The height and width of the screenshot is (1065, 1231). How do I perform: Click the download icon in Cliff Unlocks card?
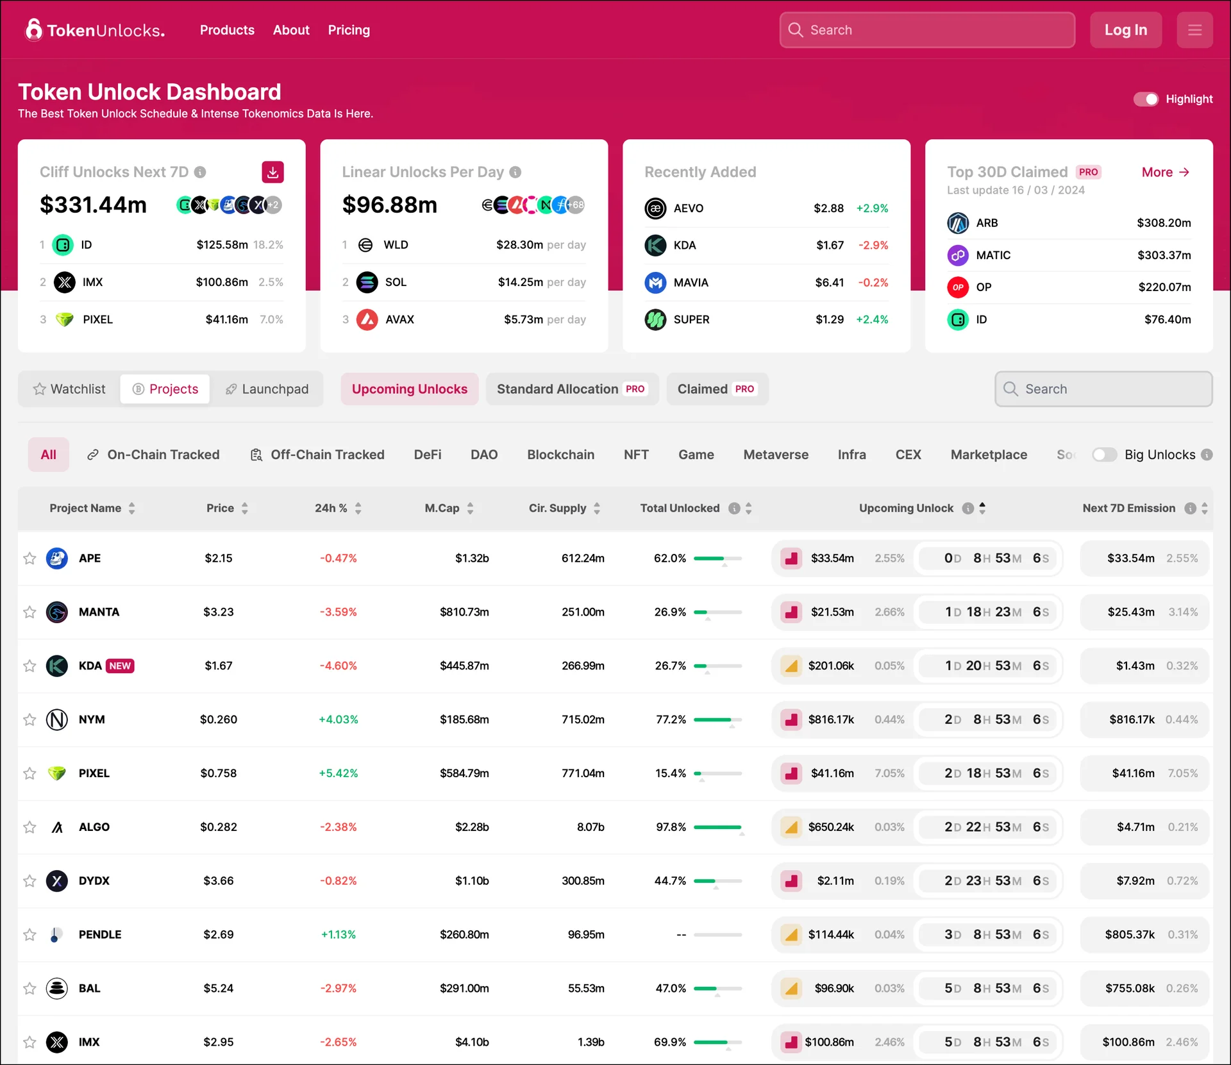(272, 172)
